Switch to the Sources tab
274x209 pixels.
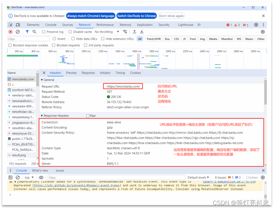67,25
